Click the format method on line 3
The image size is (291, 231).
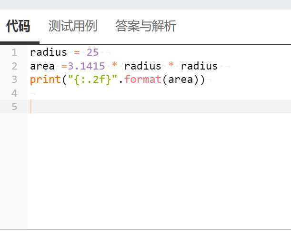coord(142,80)
